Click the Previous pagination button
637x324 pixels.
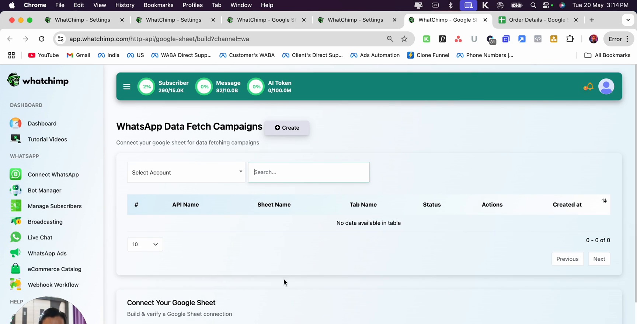[x=567, y=259]
